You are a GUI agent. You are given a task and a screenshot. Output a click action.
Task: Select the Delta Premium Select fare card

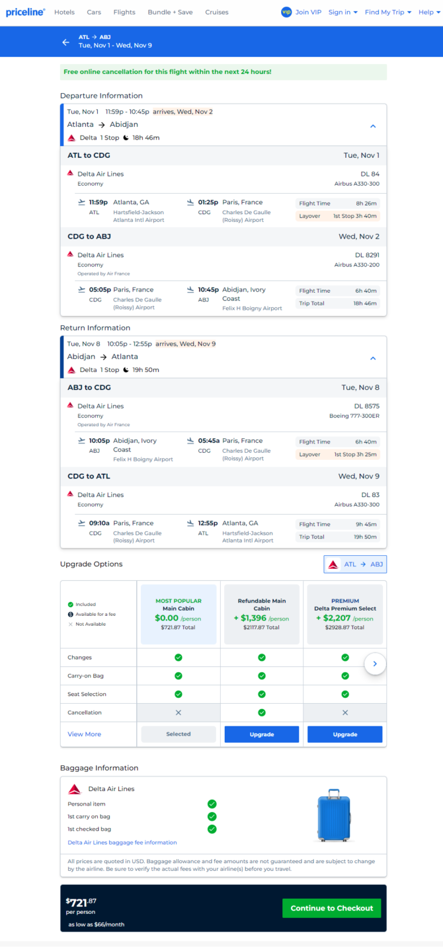click(x=345, y=614)
